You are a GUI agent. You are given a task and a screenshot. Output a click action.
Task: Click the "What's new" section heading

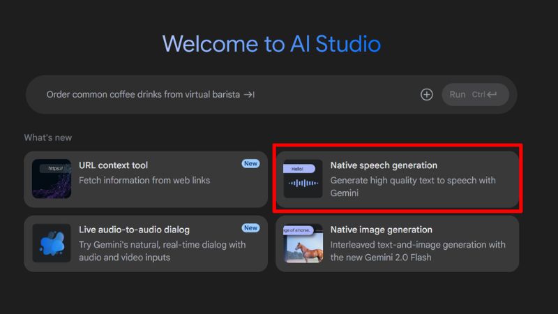tap(48, 137)
